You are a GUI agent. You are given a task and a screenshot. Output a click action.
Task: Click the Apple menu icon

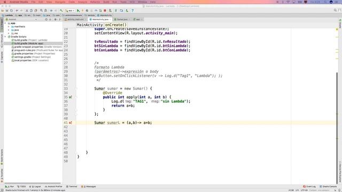tap(5, 2)
